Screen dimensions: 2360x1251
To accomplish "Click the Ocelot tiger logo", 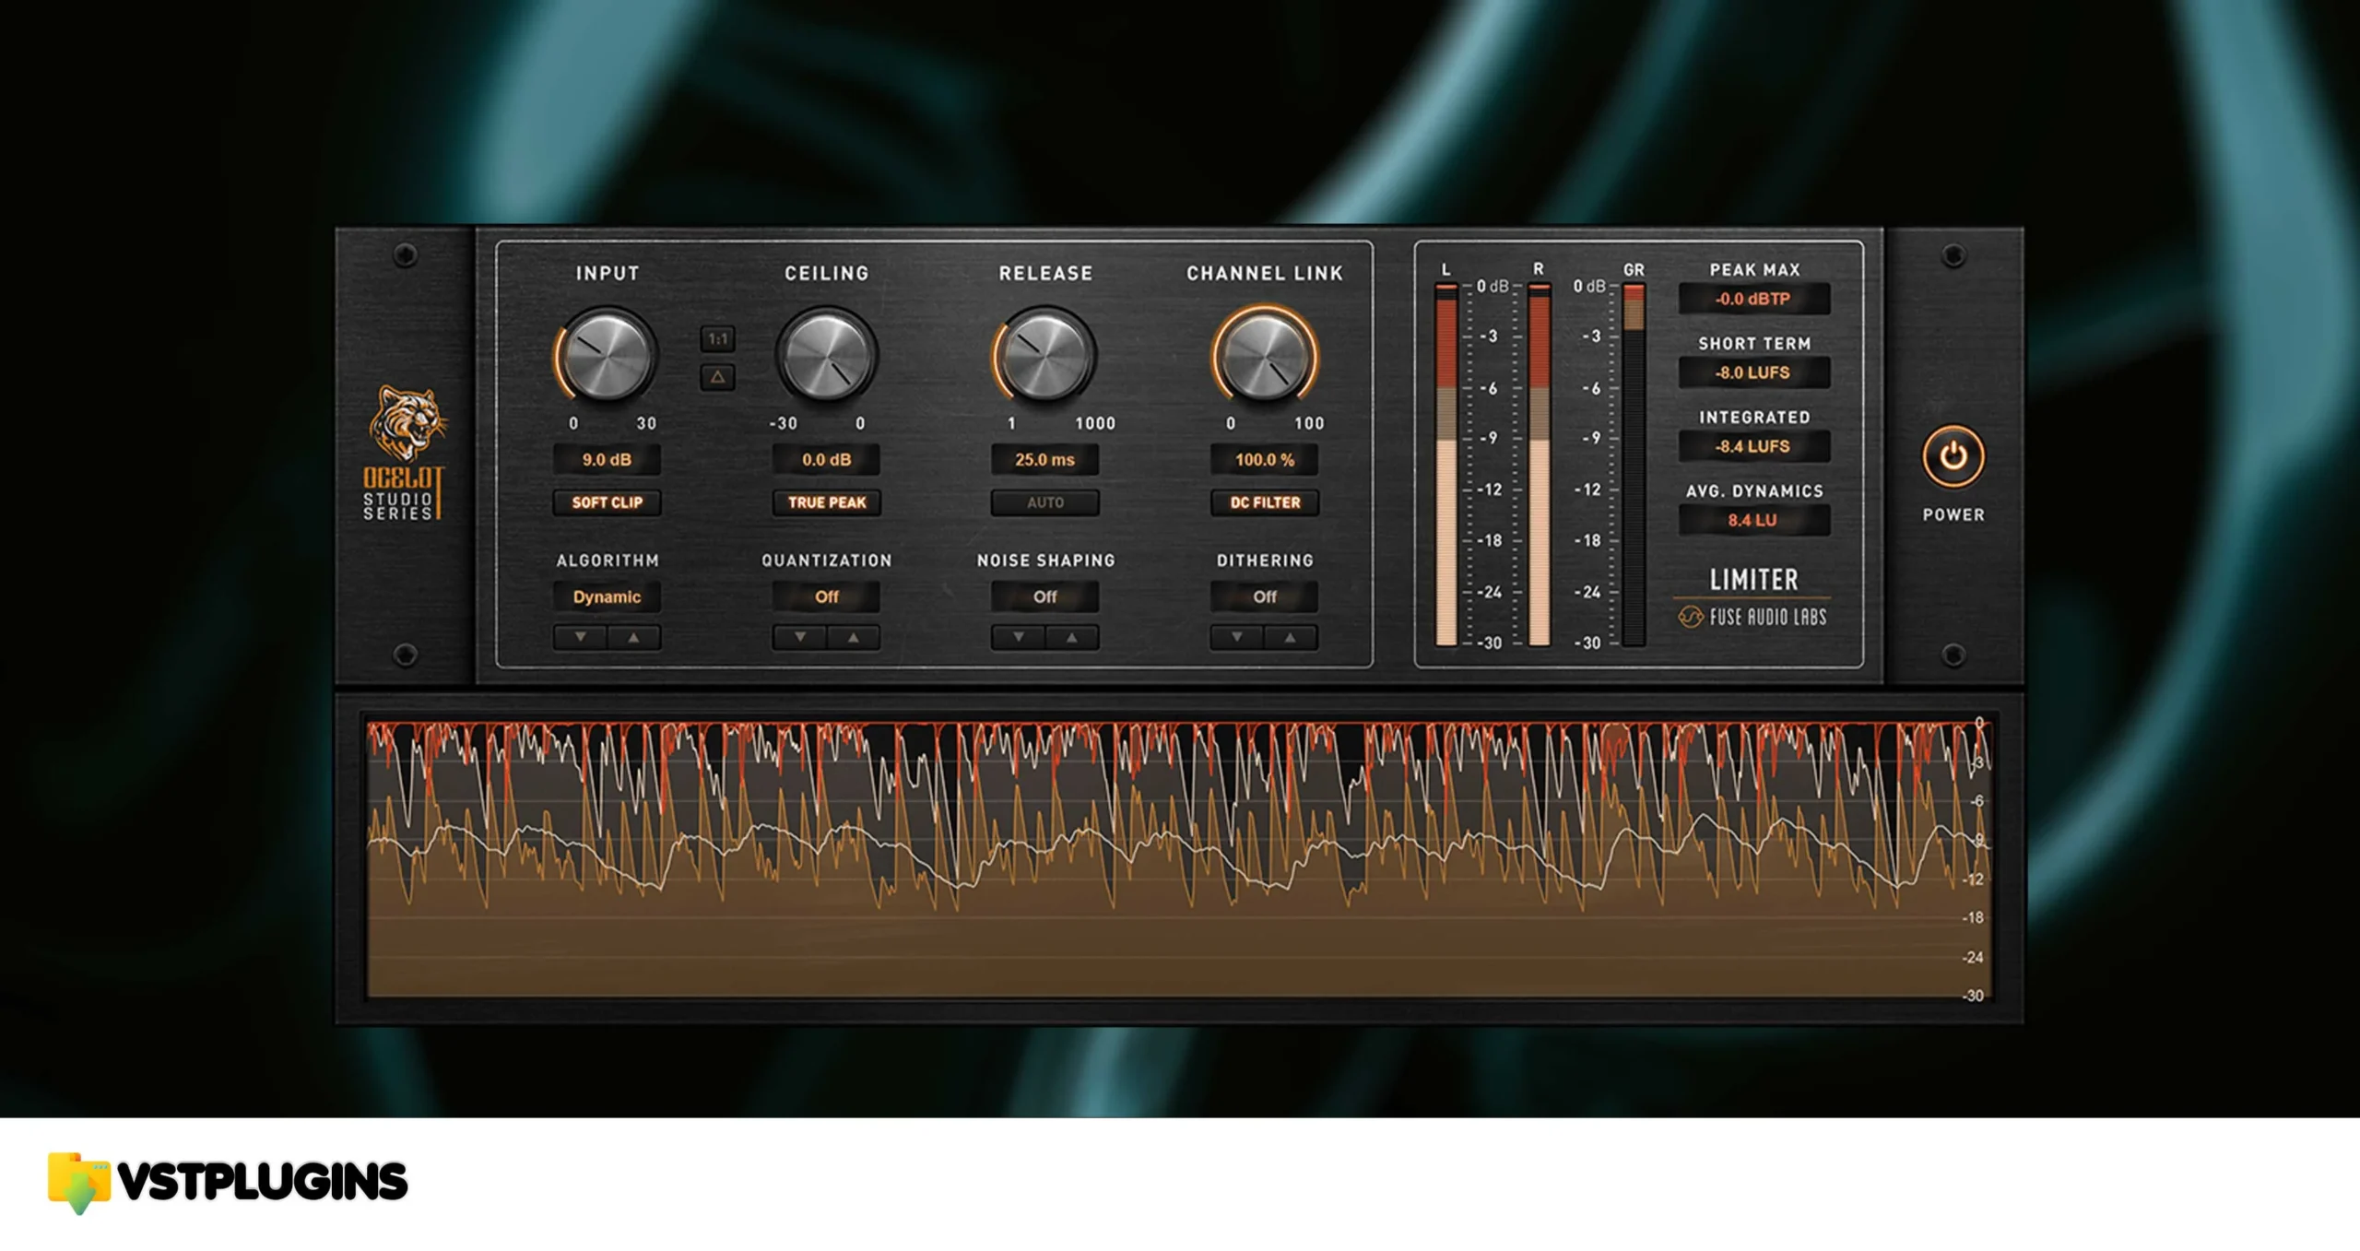I will [x=407, y=422].
